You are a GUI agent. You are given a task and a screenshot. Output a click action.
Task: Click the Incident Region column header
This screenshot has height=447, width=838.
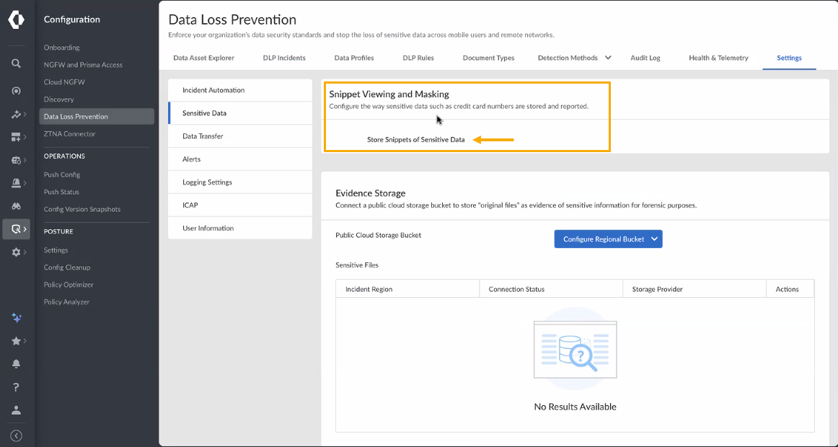369,289
